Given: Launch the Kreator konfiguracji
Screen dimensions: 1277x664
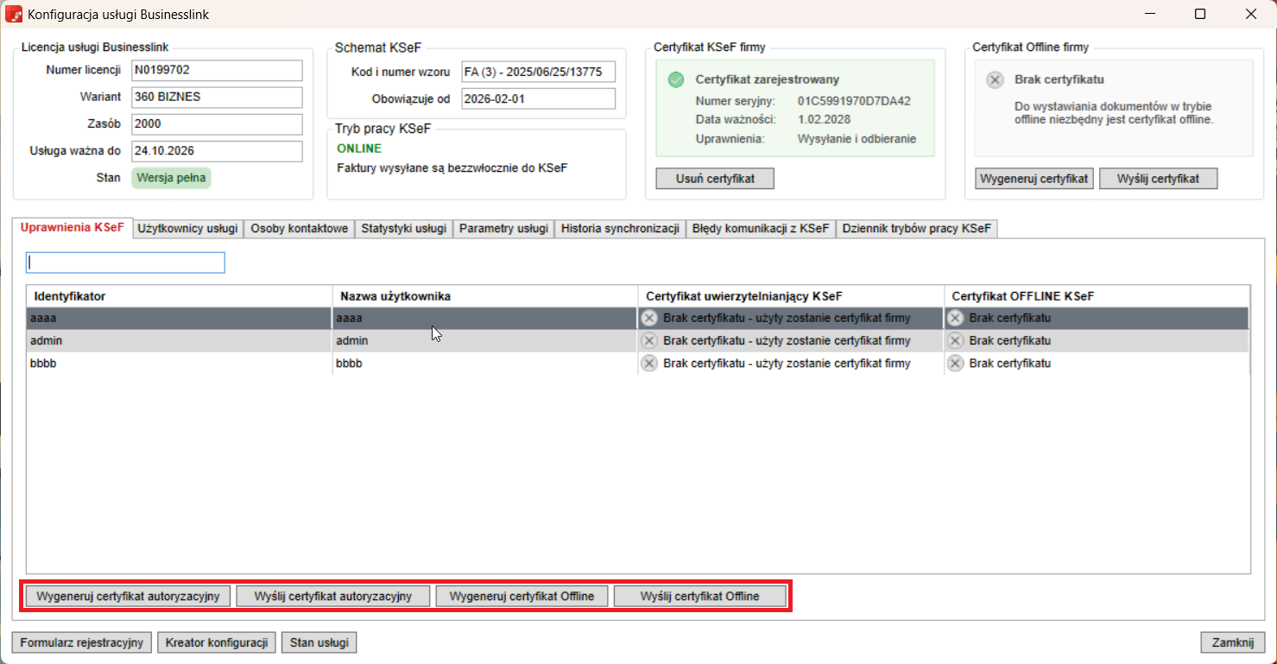Looking at the screenshot, I should pyautogui.click(x=217, y=642).
